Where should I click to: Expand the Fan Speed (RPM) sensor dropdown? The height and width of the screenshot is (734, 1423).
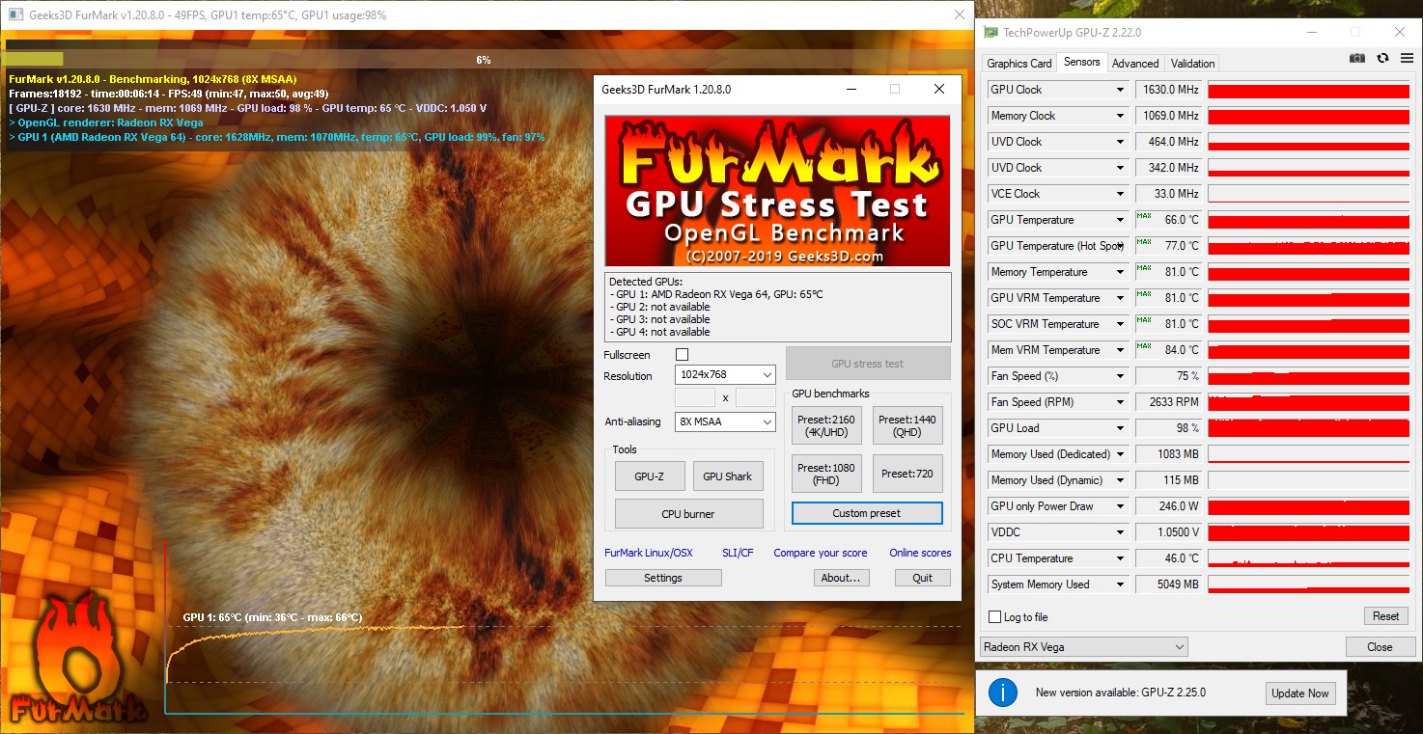[x=1120, y=402]
